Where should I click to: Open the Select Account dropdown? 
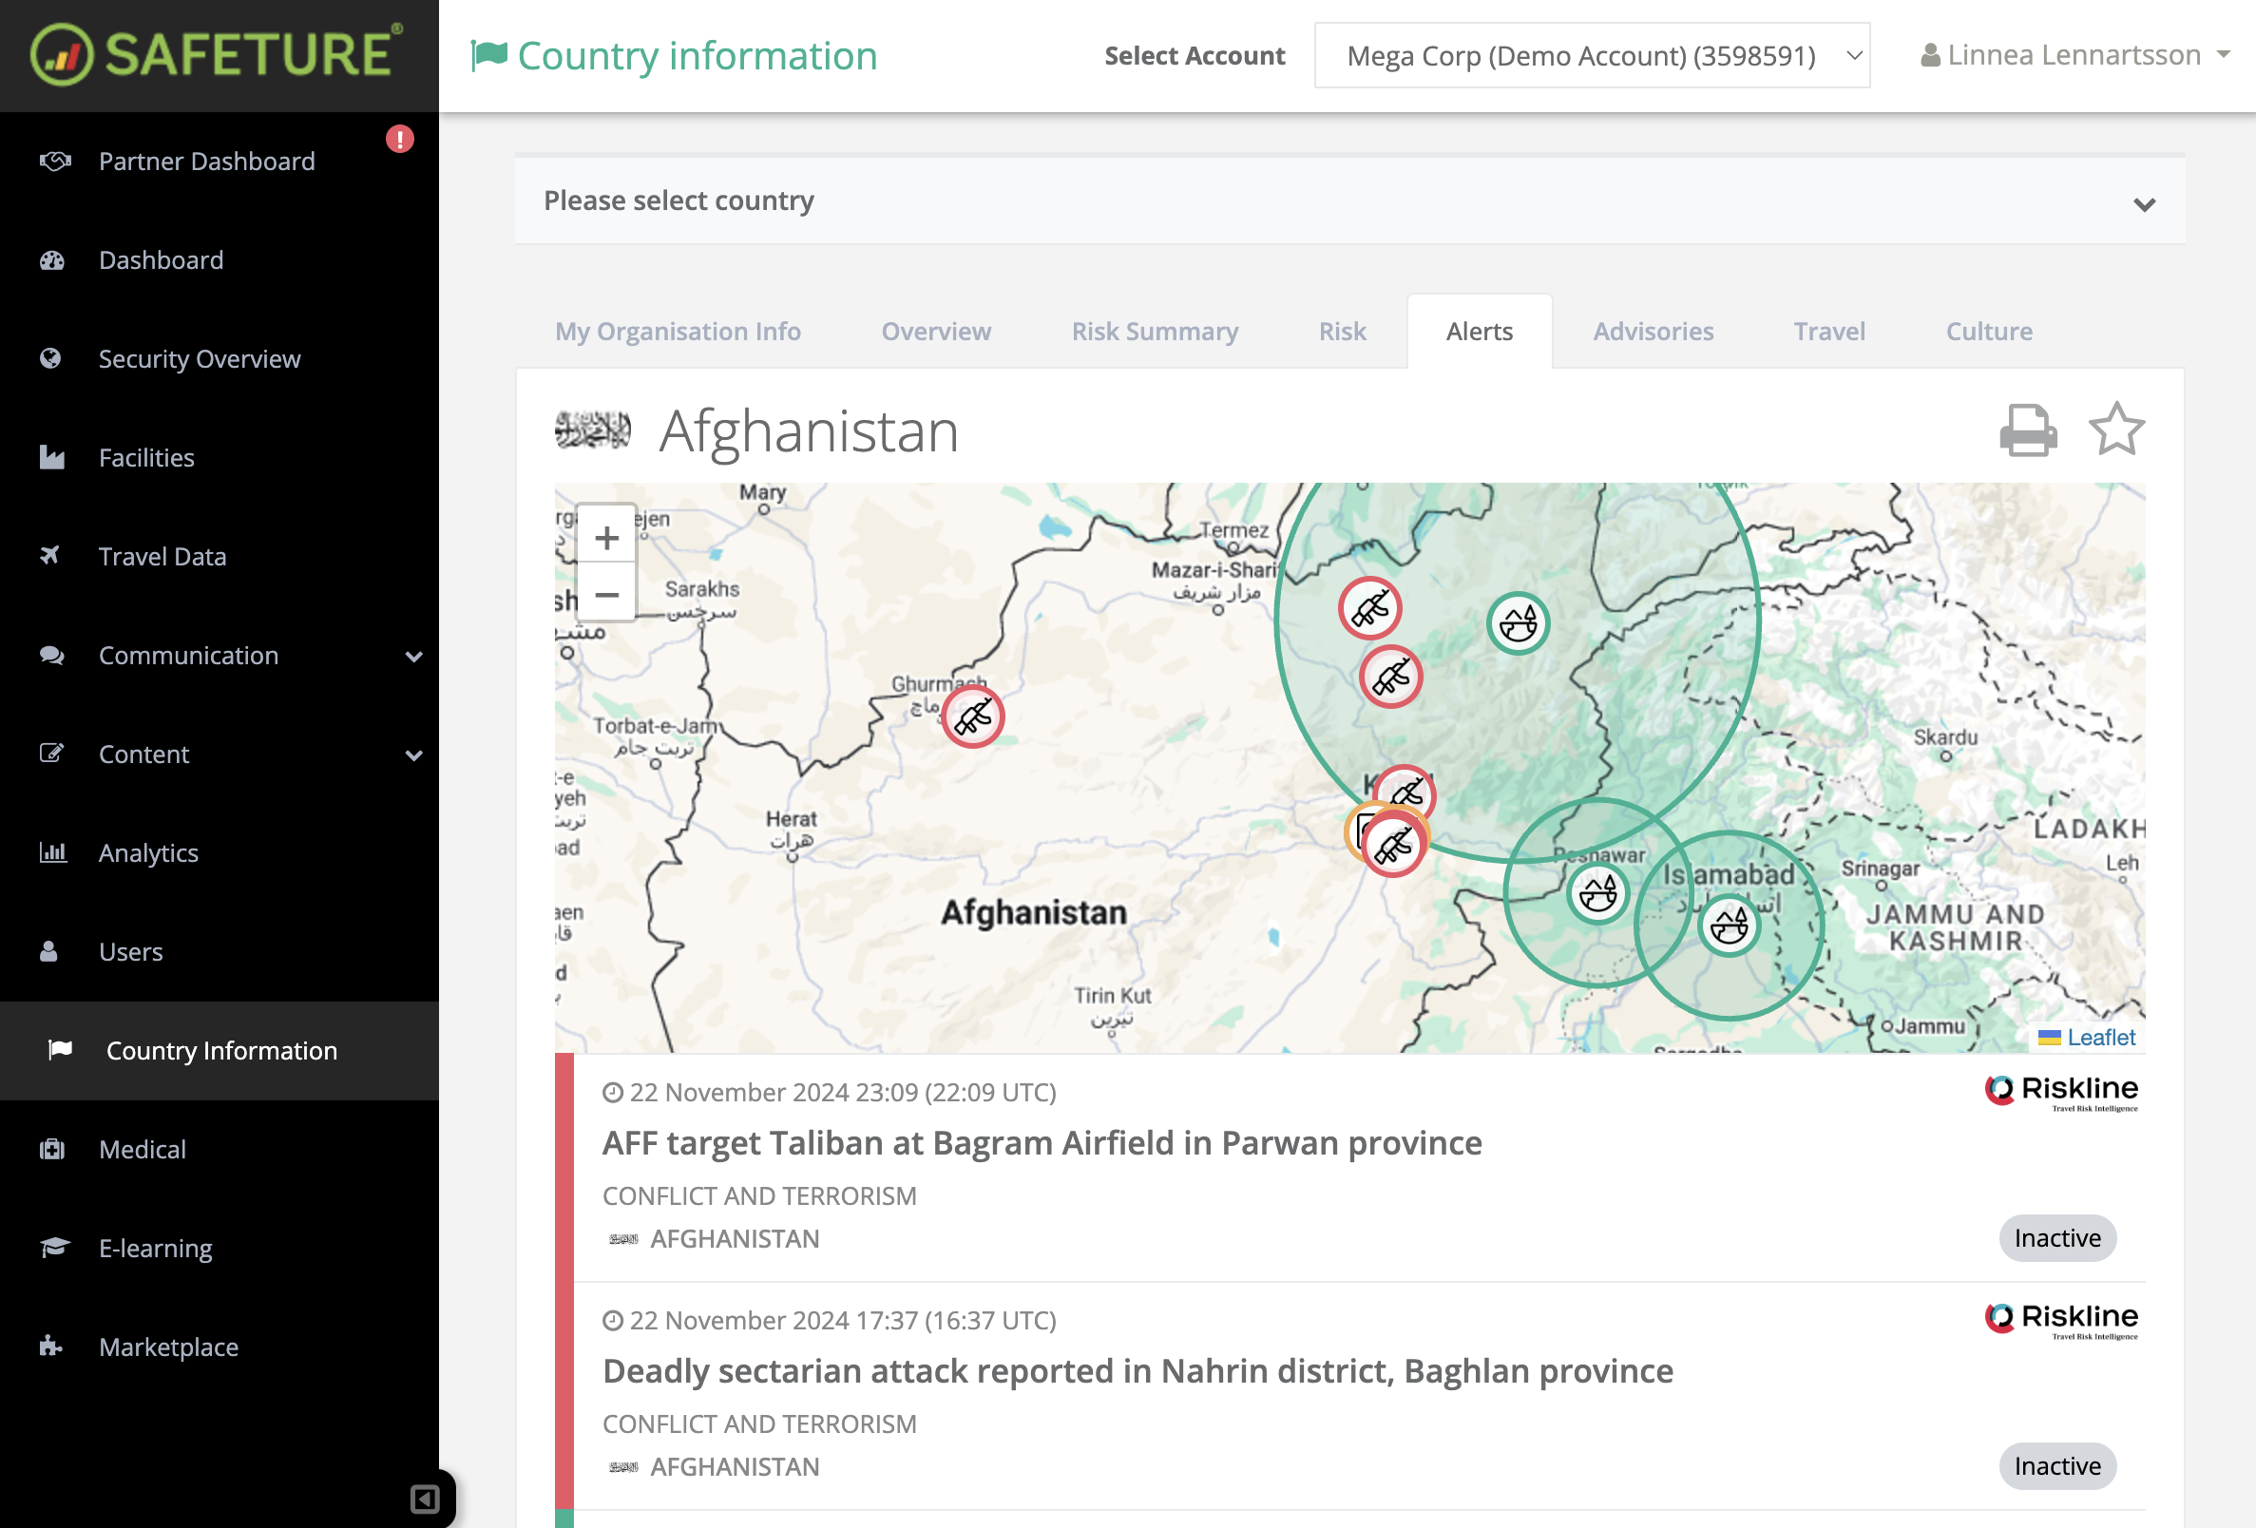[x=1591, y=55]
